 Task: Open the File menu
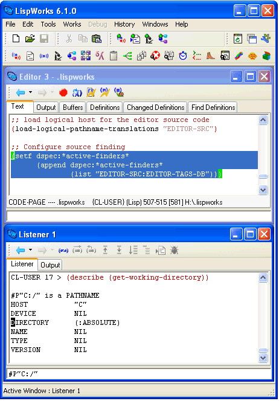[10, 24]
